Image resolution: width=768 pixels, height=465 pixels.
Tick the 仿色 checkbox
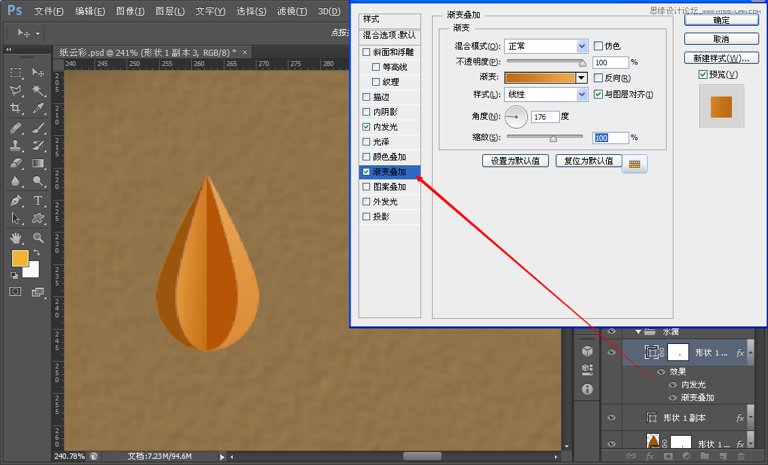[598, 46]
